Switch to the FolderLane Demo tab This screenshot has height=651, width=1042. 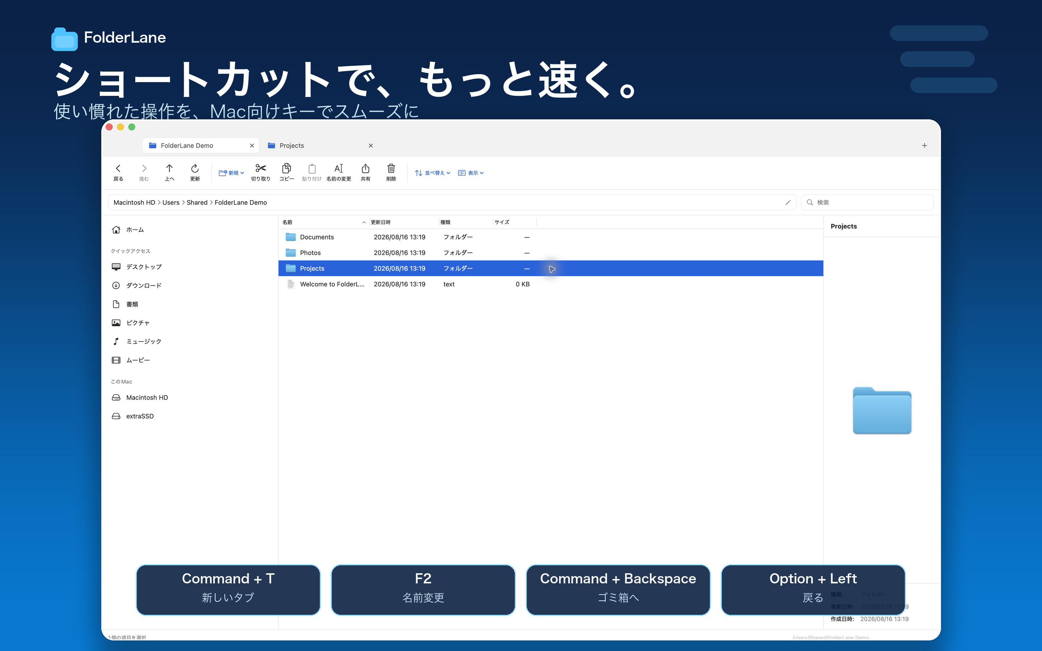[201, 145]
